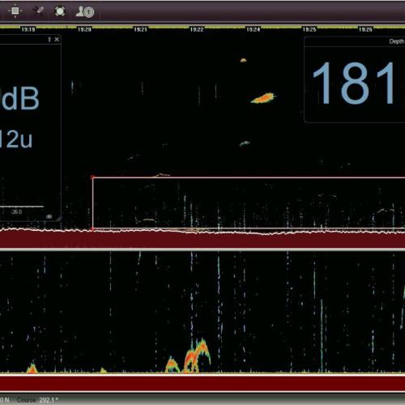Click the large orange fish school echo
The image size is (405, 405).
[263, 98]
